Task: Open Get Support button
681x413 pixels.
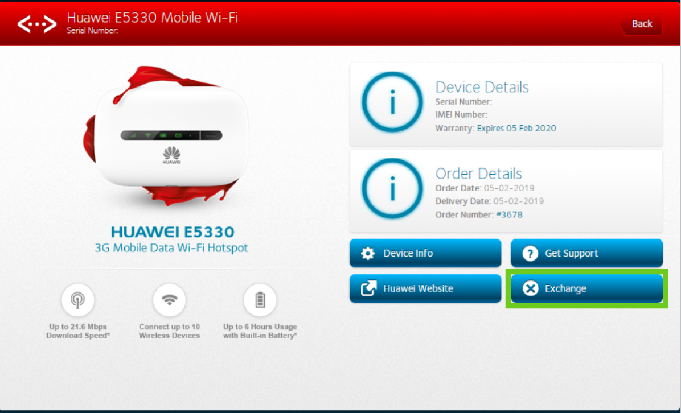Action: tap(586, 253)
